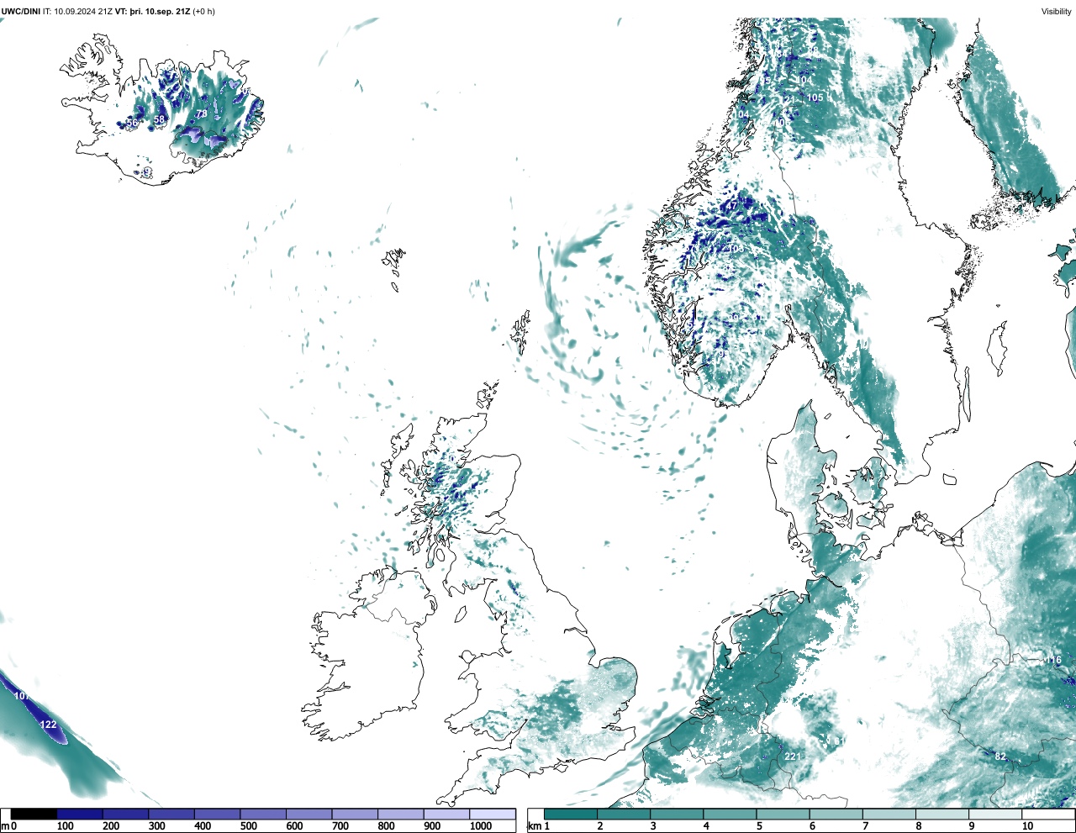Pick the swatch between 300 and 400 m
This screenshot has width=1076, height=833.
coord(171,815)
